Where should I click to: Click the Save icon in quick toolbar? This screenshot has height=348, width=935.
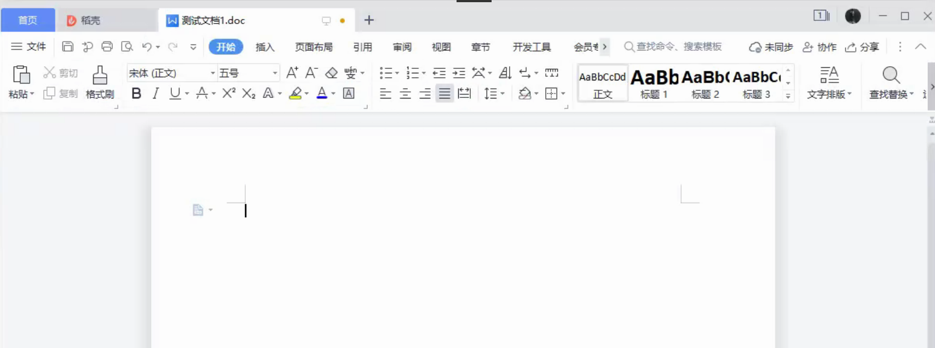[67, 47]
